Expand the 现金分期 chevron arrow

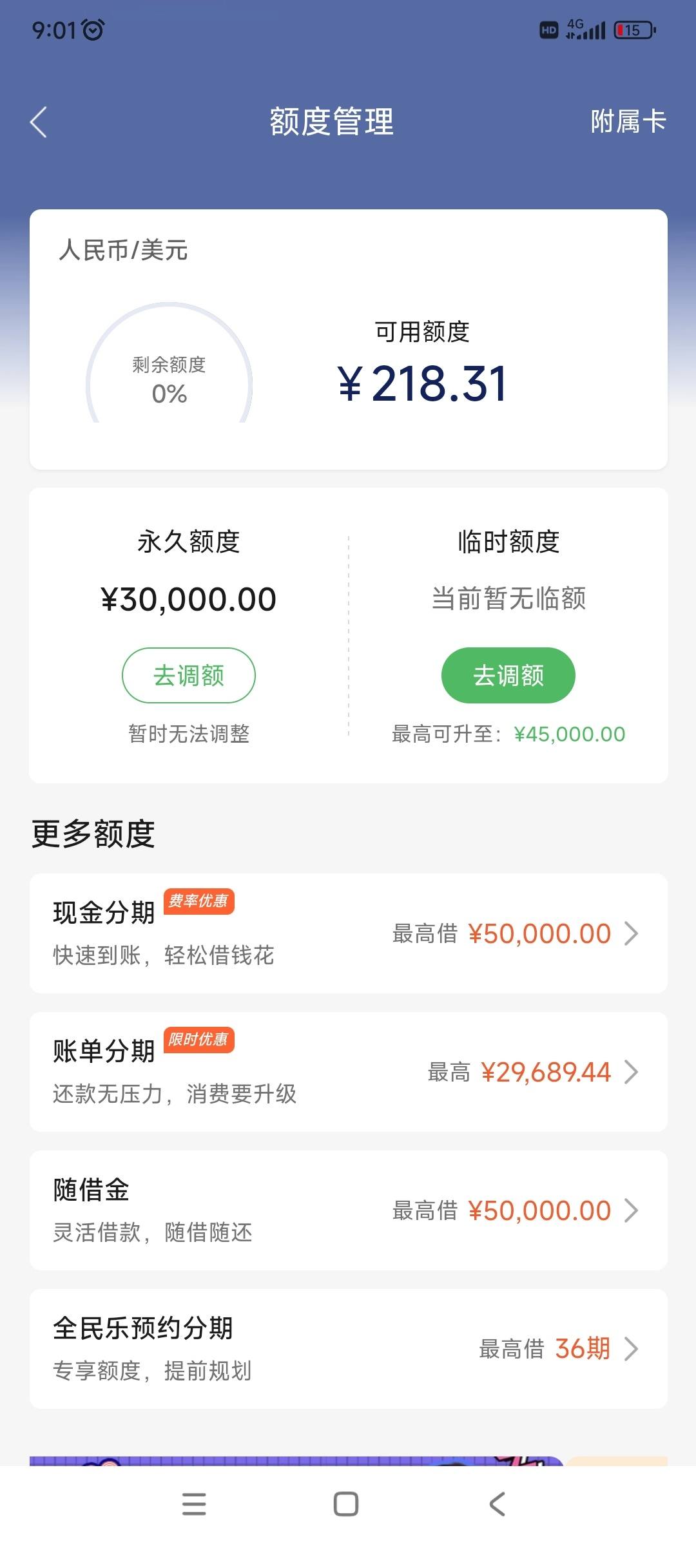click(x=632, y=933)
